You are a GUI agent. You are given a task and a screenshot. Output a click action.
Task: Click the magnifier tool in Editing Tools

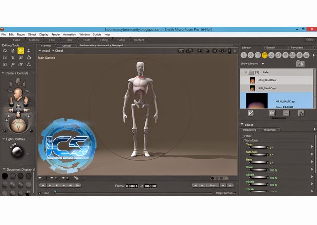(x=13, y=64)
